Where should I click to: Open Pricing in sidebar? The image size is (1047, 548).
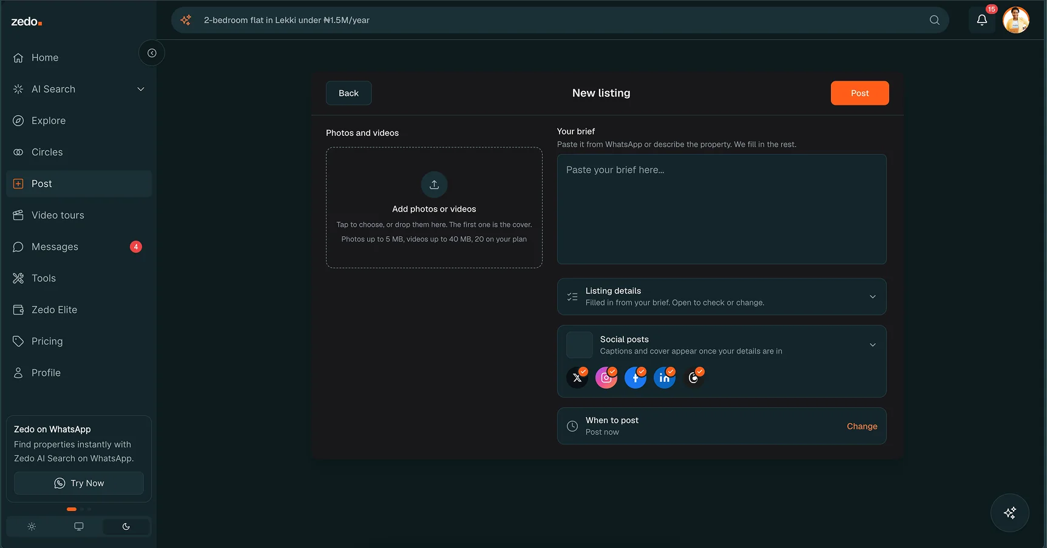click(x=79, y=341)
